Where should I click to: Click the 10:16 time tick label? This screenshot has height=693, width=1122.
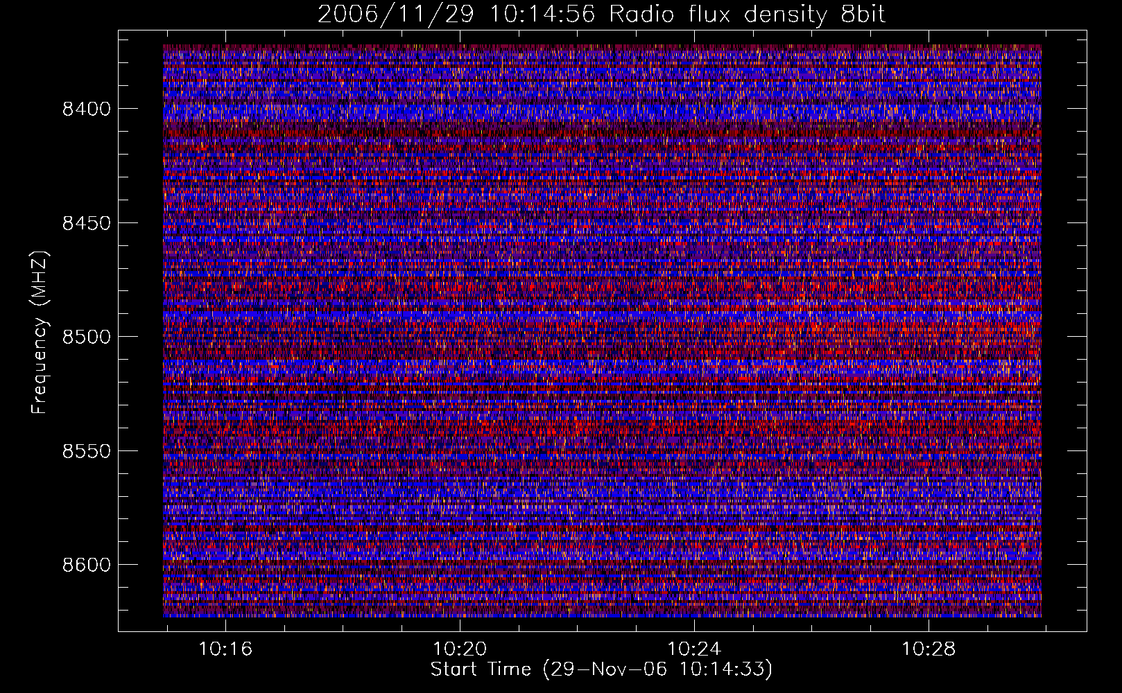tap(225, 649)
